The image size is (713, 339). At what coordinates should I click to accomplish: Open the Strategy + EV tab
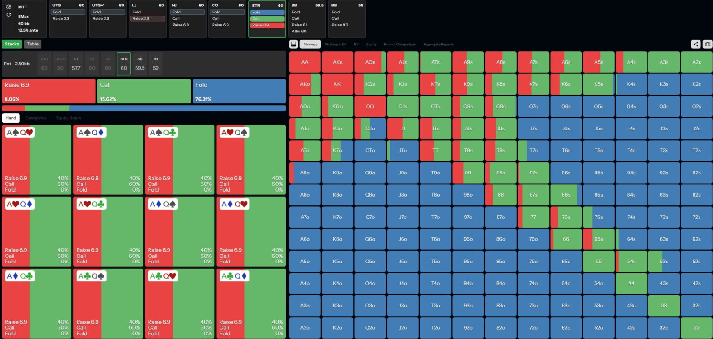point(335,44)
